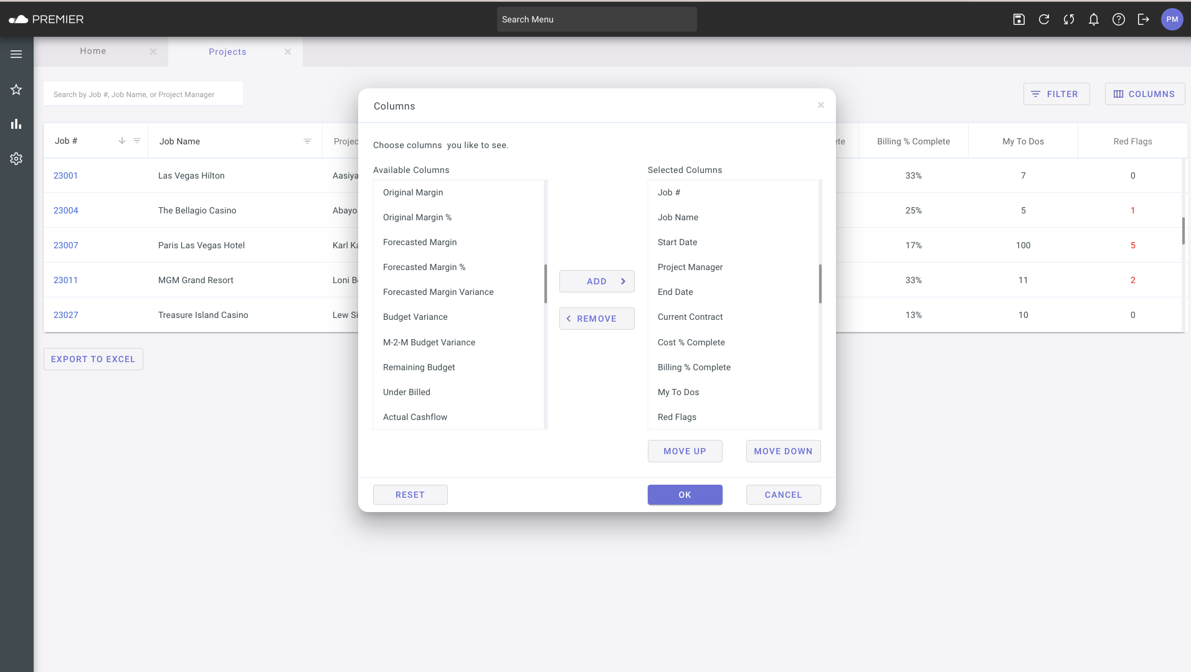Screen dimensions: 1191x672
Task: Switch to the Home tab
Action: 93,51
